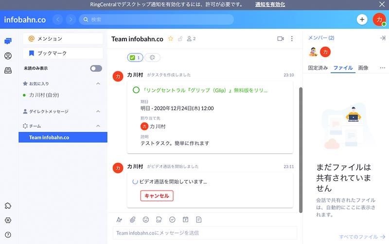Dismiss the notification banner with X
This screenshot has width=389, height=244.
click(382, 4)
